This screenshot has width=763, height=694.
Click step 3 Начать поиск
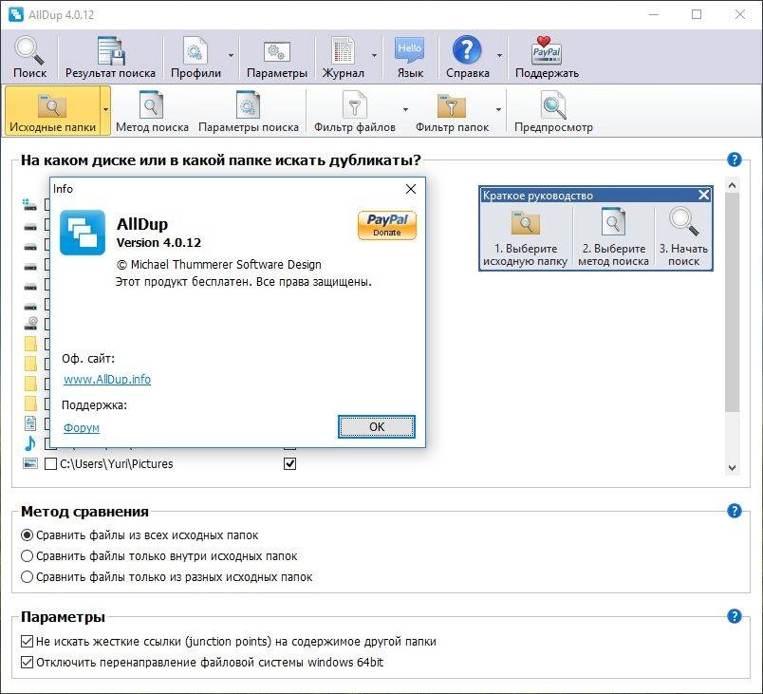[x=683, y=237]
